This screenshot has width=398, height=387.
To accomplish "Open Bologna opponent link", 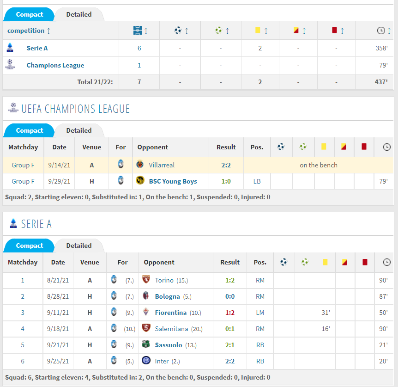I will click(x=167, y=296).
